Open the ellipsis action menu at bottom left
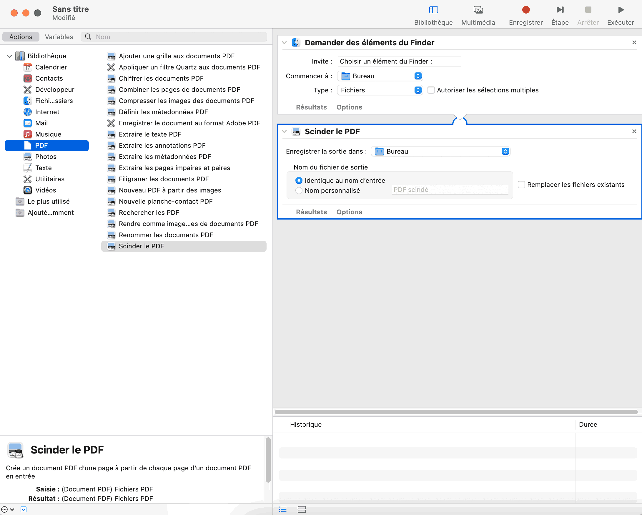The image size is (642, 515). pos(8,509)
